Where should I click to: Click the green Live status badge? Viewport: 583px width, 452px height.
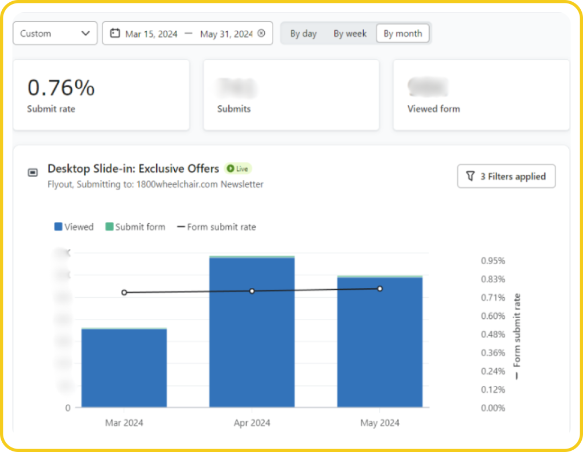238,169
